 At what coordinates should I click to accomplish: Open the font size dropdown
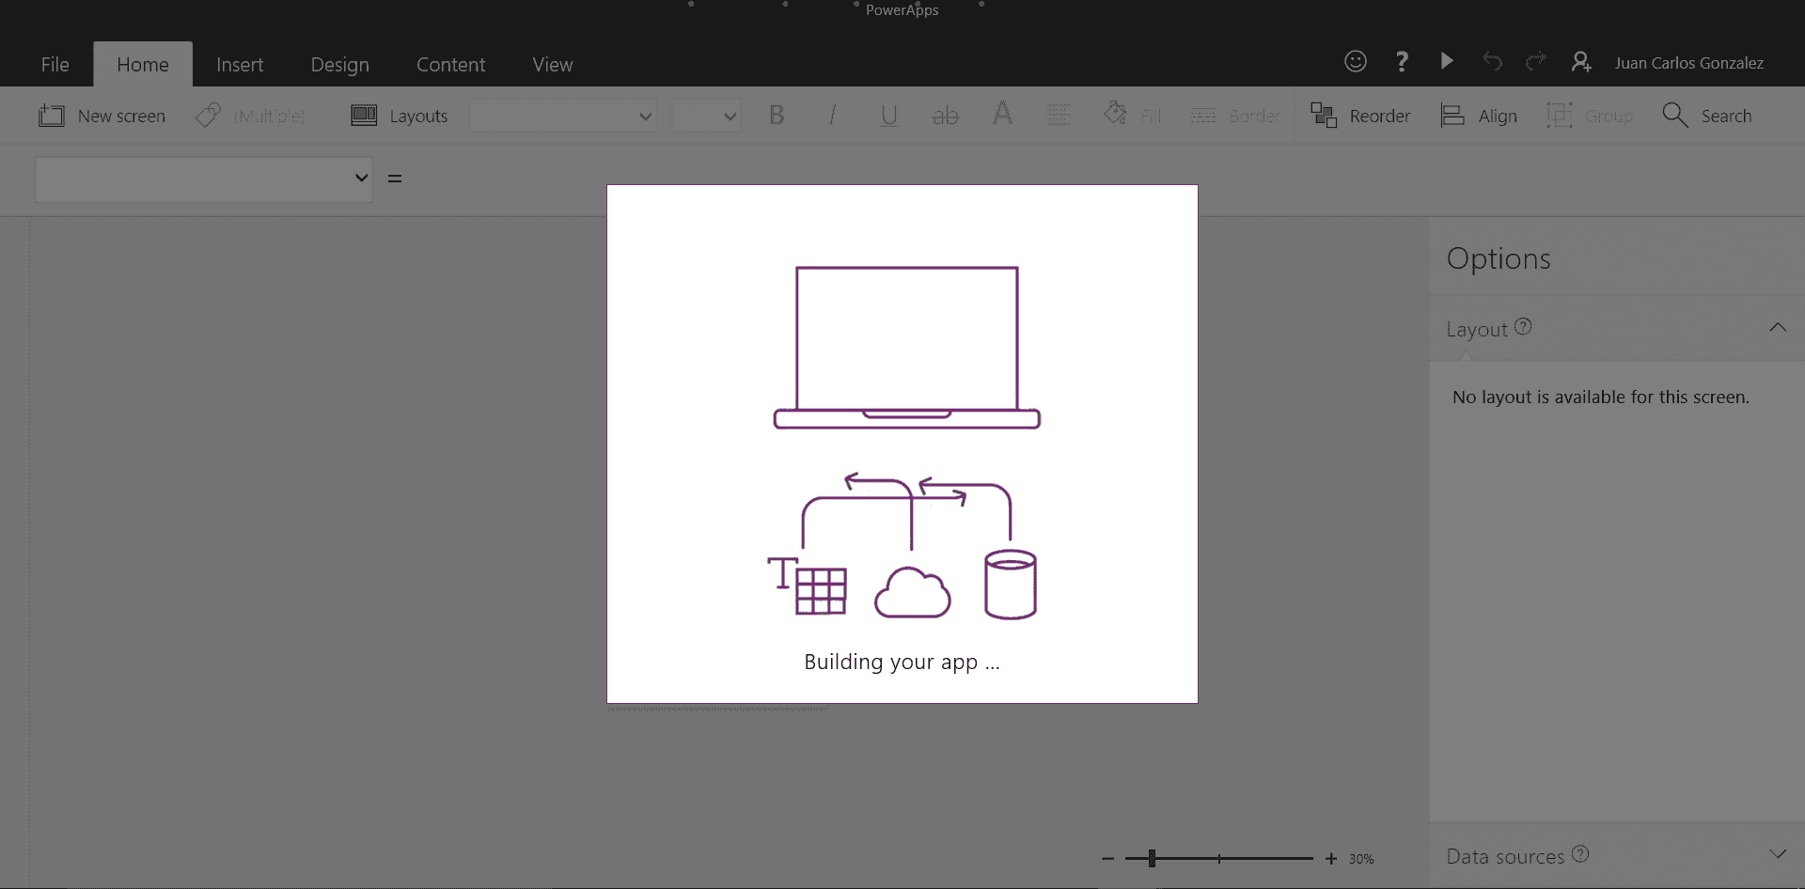click(706, 116)
